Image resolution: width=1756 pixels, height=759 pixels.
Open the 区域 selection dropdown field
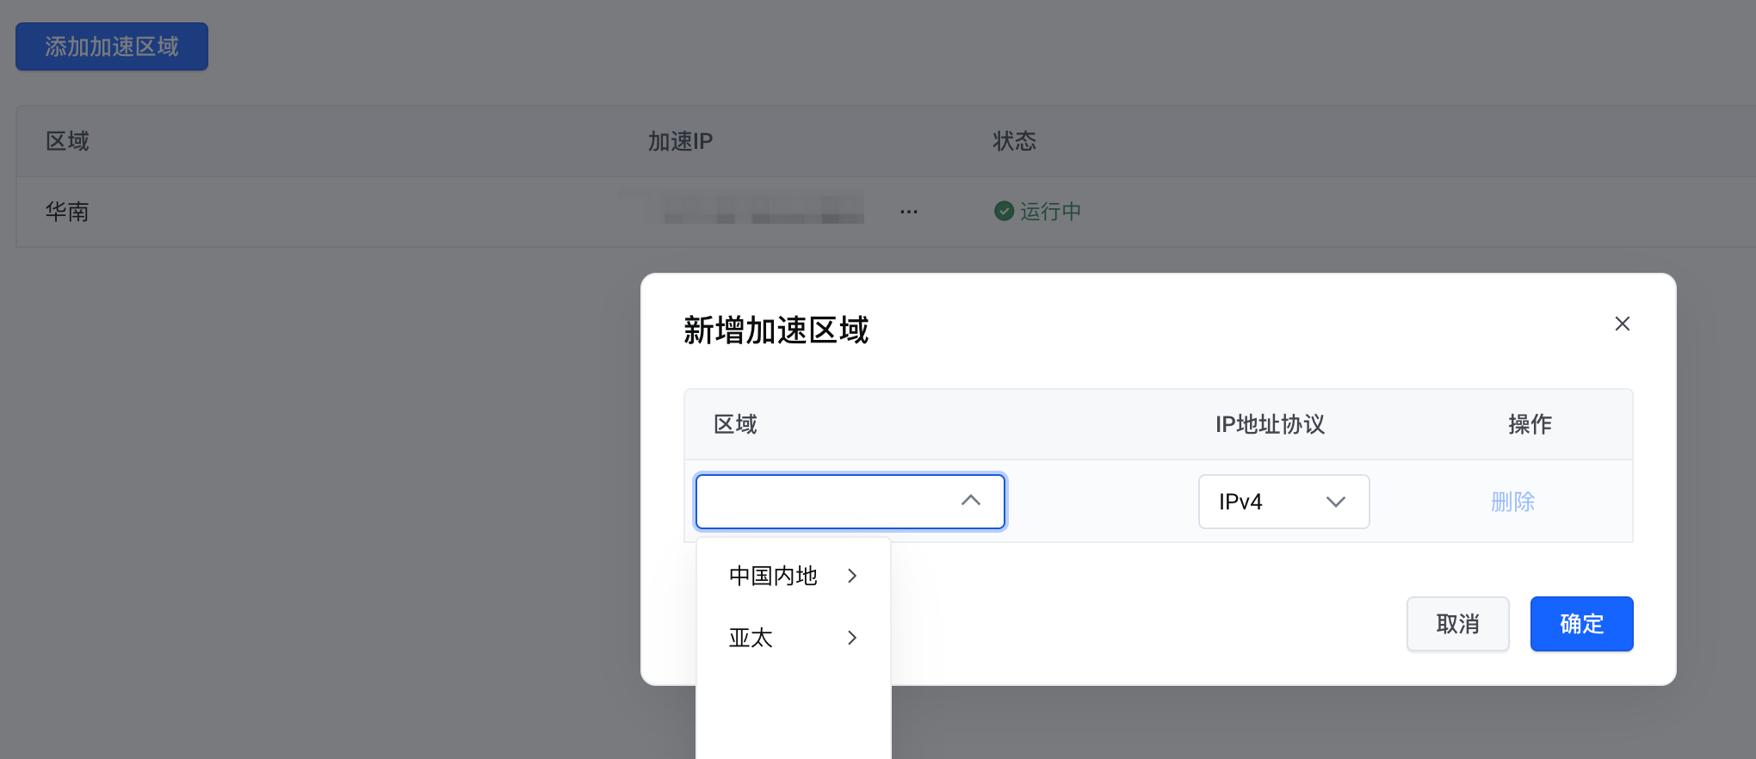coord(850,502)
